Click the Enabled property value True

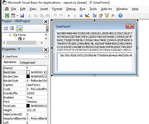(36, 97)
